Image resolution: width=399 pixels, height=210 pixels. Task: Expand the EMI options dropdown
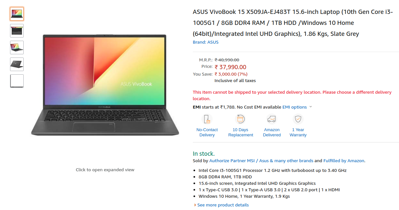tap(294, 107)
